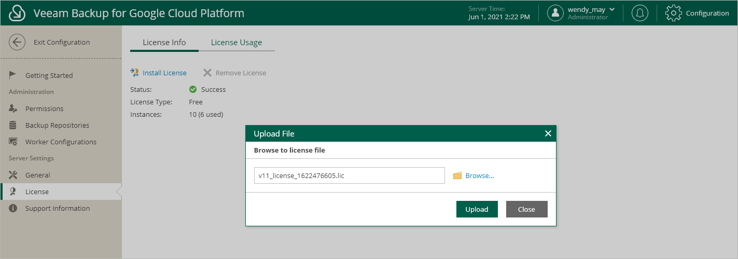Click the Permissions user-key icon
Viewport: 738px width, 259px height.
coord(13,108)
